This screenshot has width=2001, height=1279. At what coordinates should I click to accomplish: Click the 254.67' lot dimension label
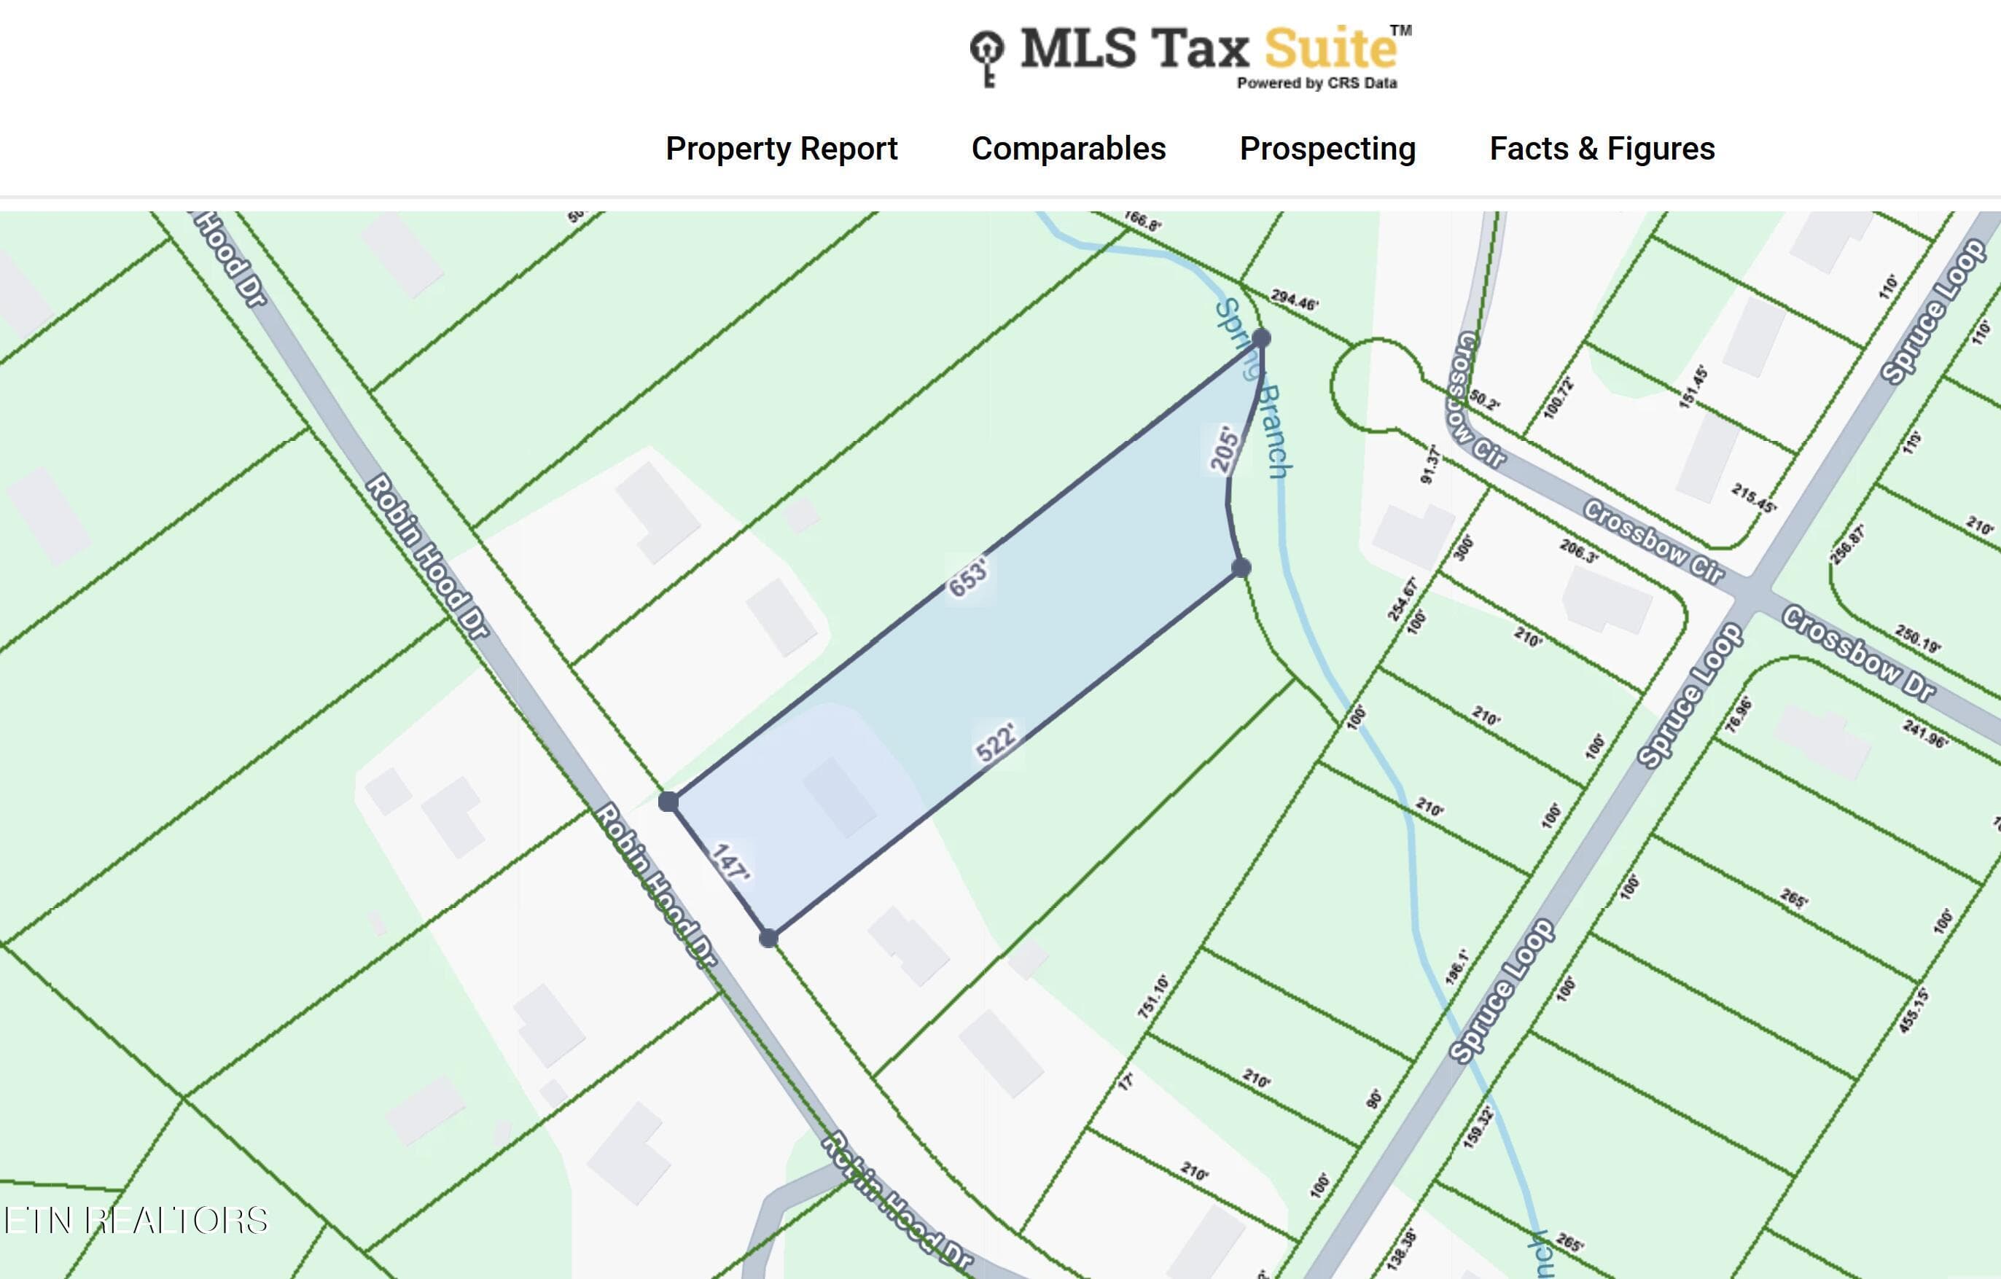pyautogui.click(x=1403, y=598)
